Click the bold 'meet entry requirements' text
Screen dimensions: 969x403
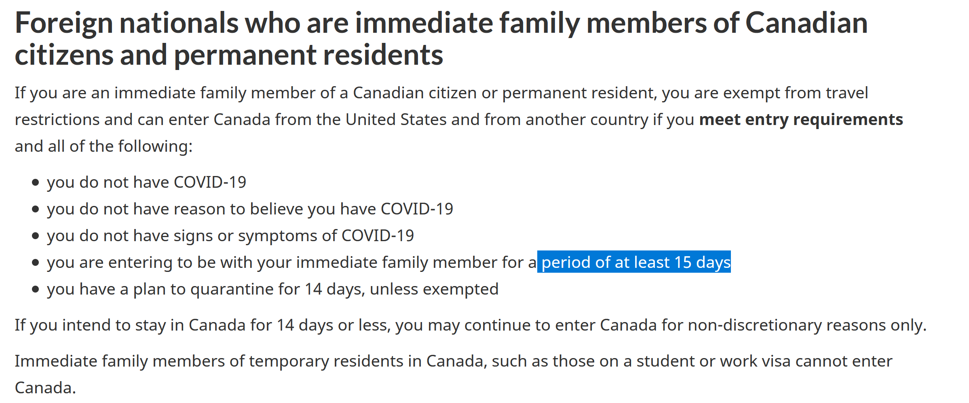(x=801, y=120)
